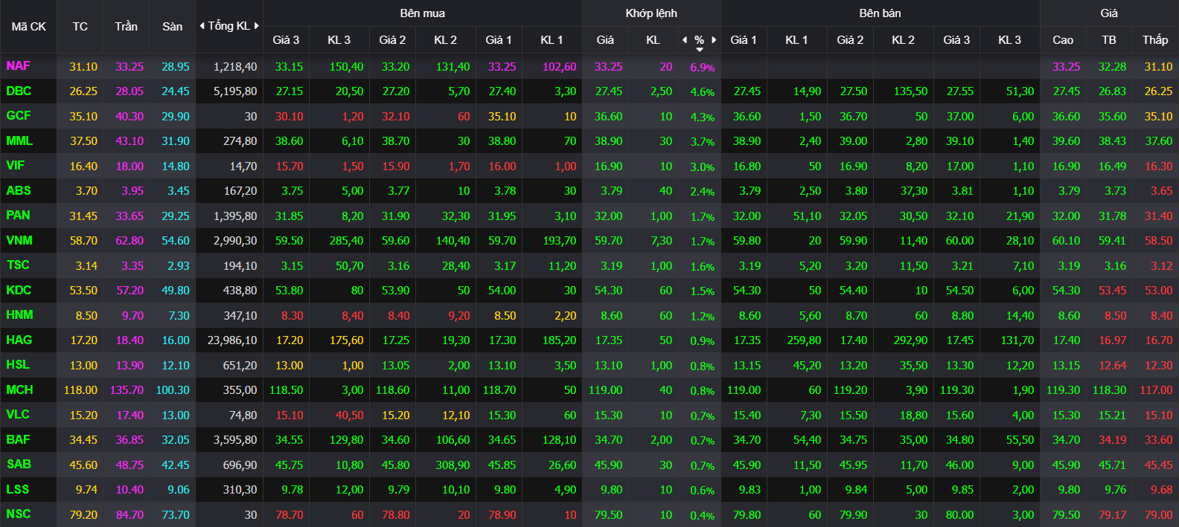Screen dimensions: 1179x527
Task: Open the VLC stock symbol
Action: (x=18, y=415)
